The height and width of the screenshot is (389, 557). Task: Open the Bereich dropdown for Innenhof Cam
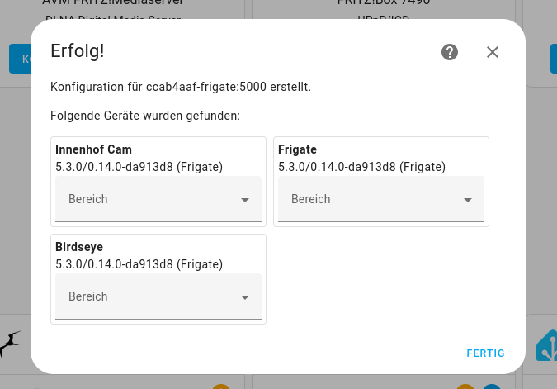pyautogui.click(x=158, y=199)
